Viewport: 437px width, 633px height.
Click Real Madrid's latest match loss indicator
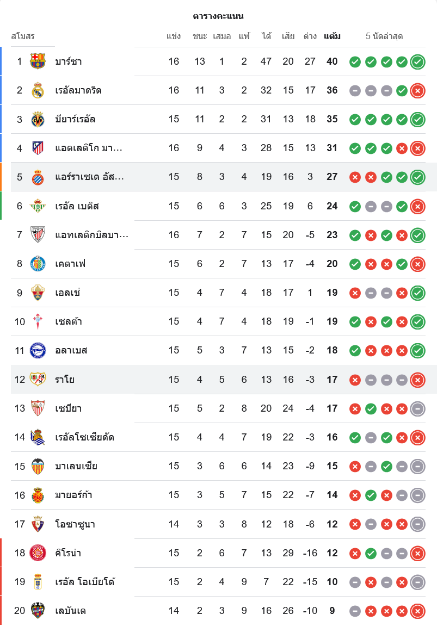(417, 91)
